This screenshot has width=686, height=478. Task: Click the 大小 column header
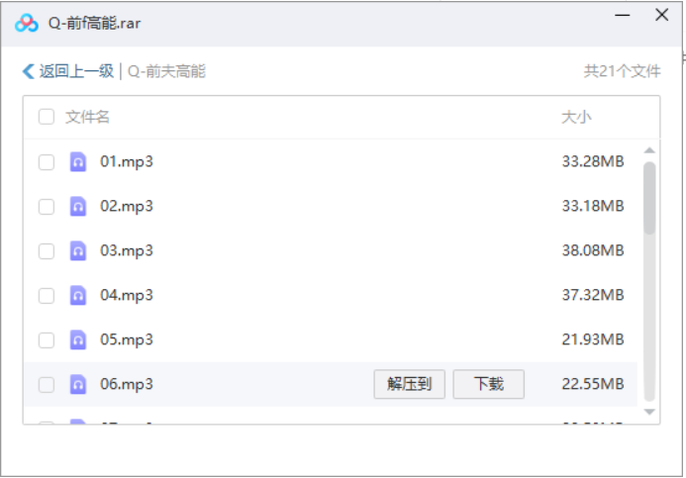click(576, 117)
